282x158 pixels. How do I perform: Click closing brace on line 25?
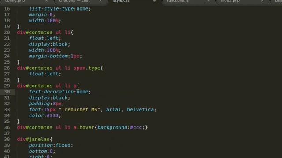(x=18, y=62)
